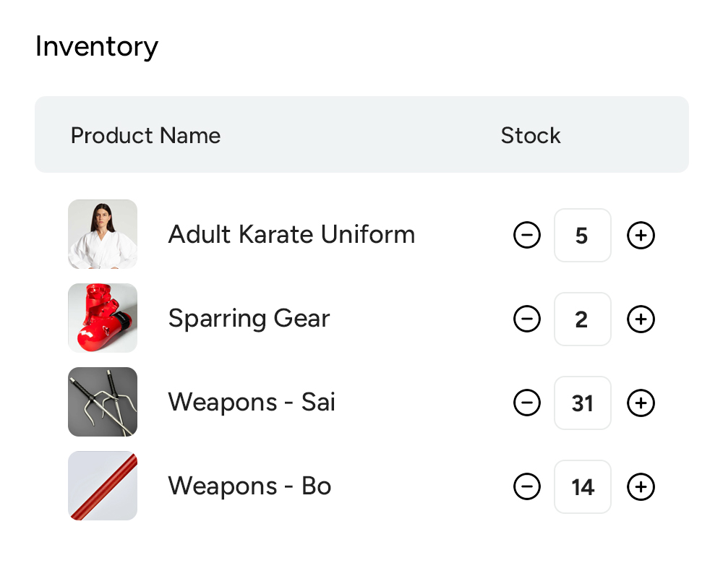Increase Adult Karate Uniform stock
This screenshot has height=584, width=723.
641,235
